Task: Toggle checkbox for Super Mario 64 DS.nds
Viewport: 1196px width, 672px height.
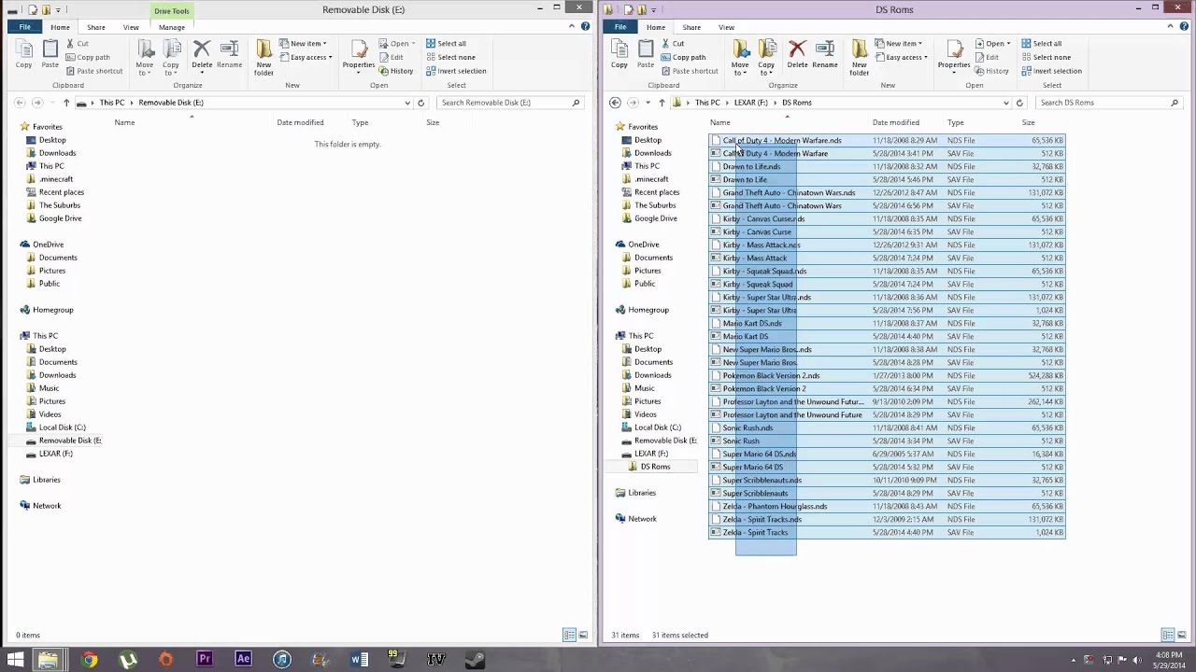Action: (x=715, y=454)
